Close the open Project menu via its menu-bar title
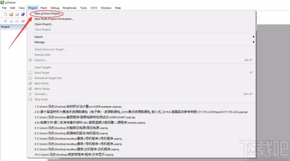The image size is (290, 161). (32, 8)
